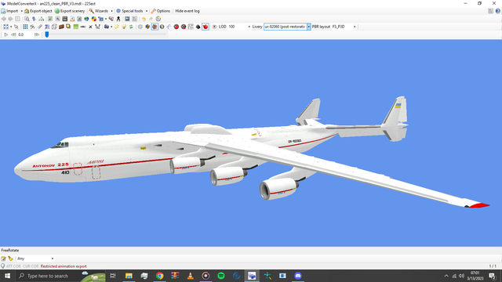Screen dimensions: 502x282
Task: Open the multicolor pie chart icon
Action: coord(94,19)
